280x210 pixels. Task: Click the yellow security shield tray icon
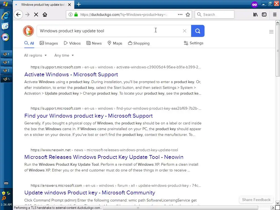point(4,193)
